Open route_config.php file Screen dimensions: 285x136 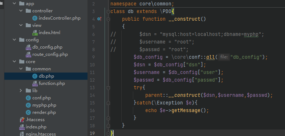[x=50, y=54]
